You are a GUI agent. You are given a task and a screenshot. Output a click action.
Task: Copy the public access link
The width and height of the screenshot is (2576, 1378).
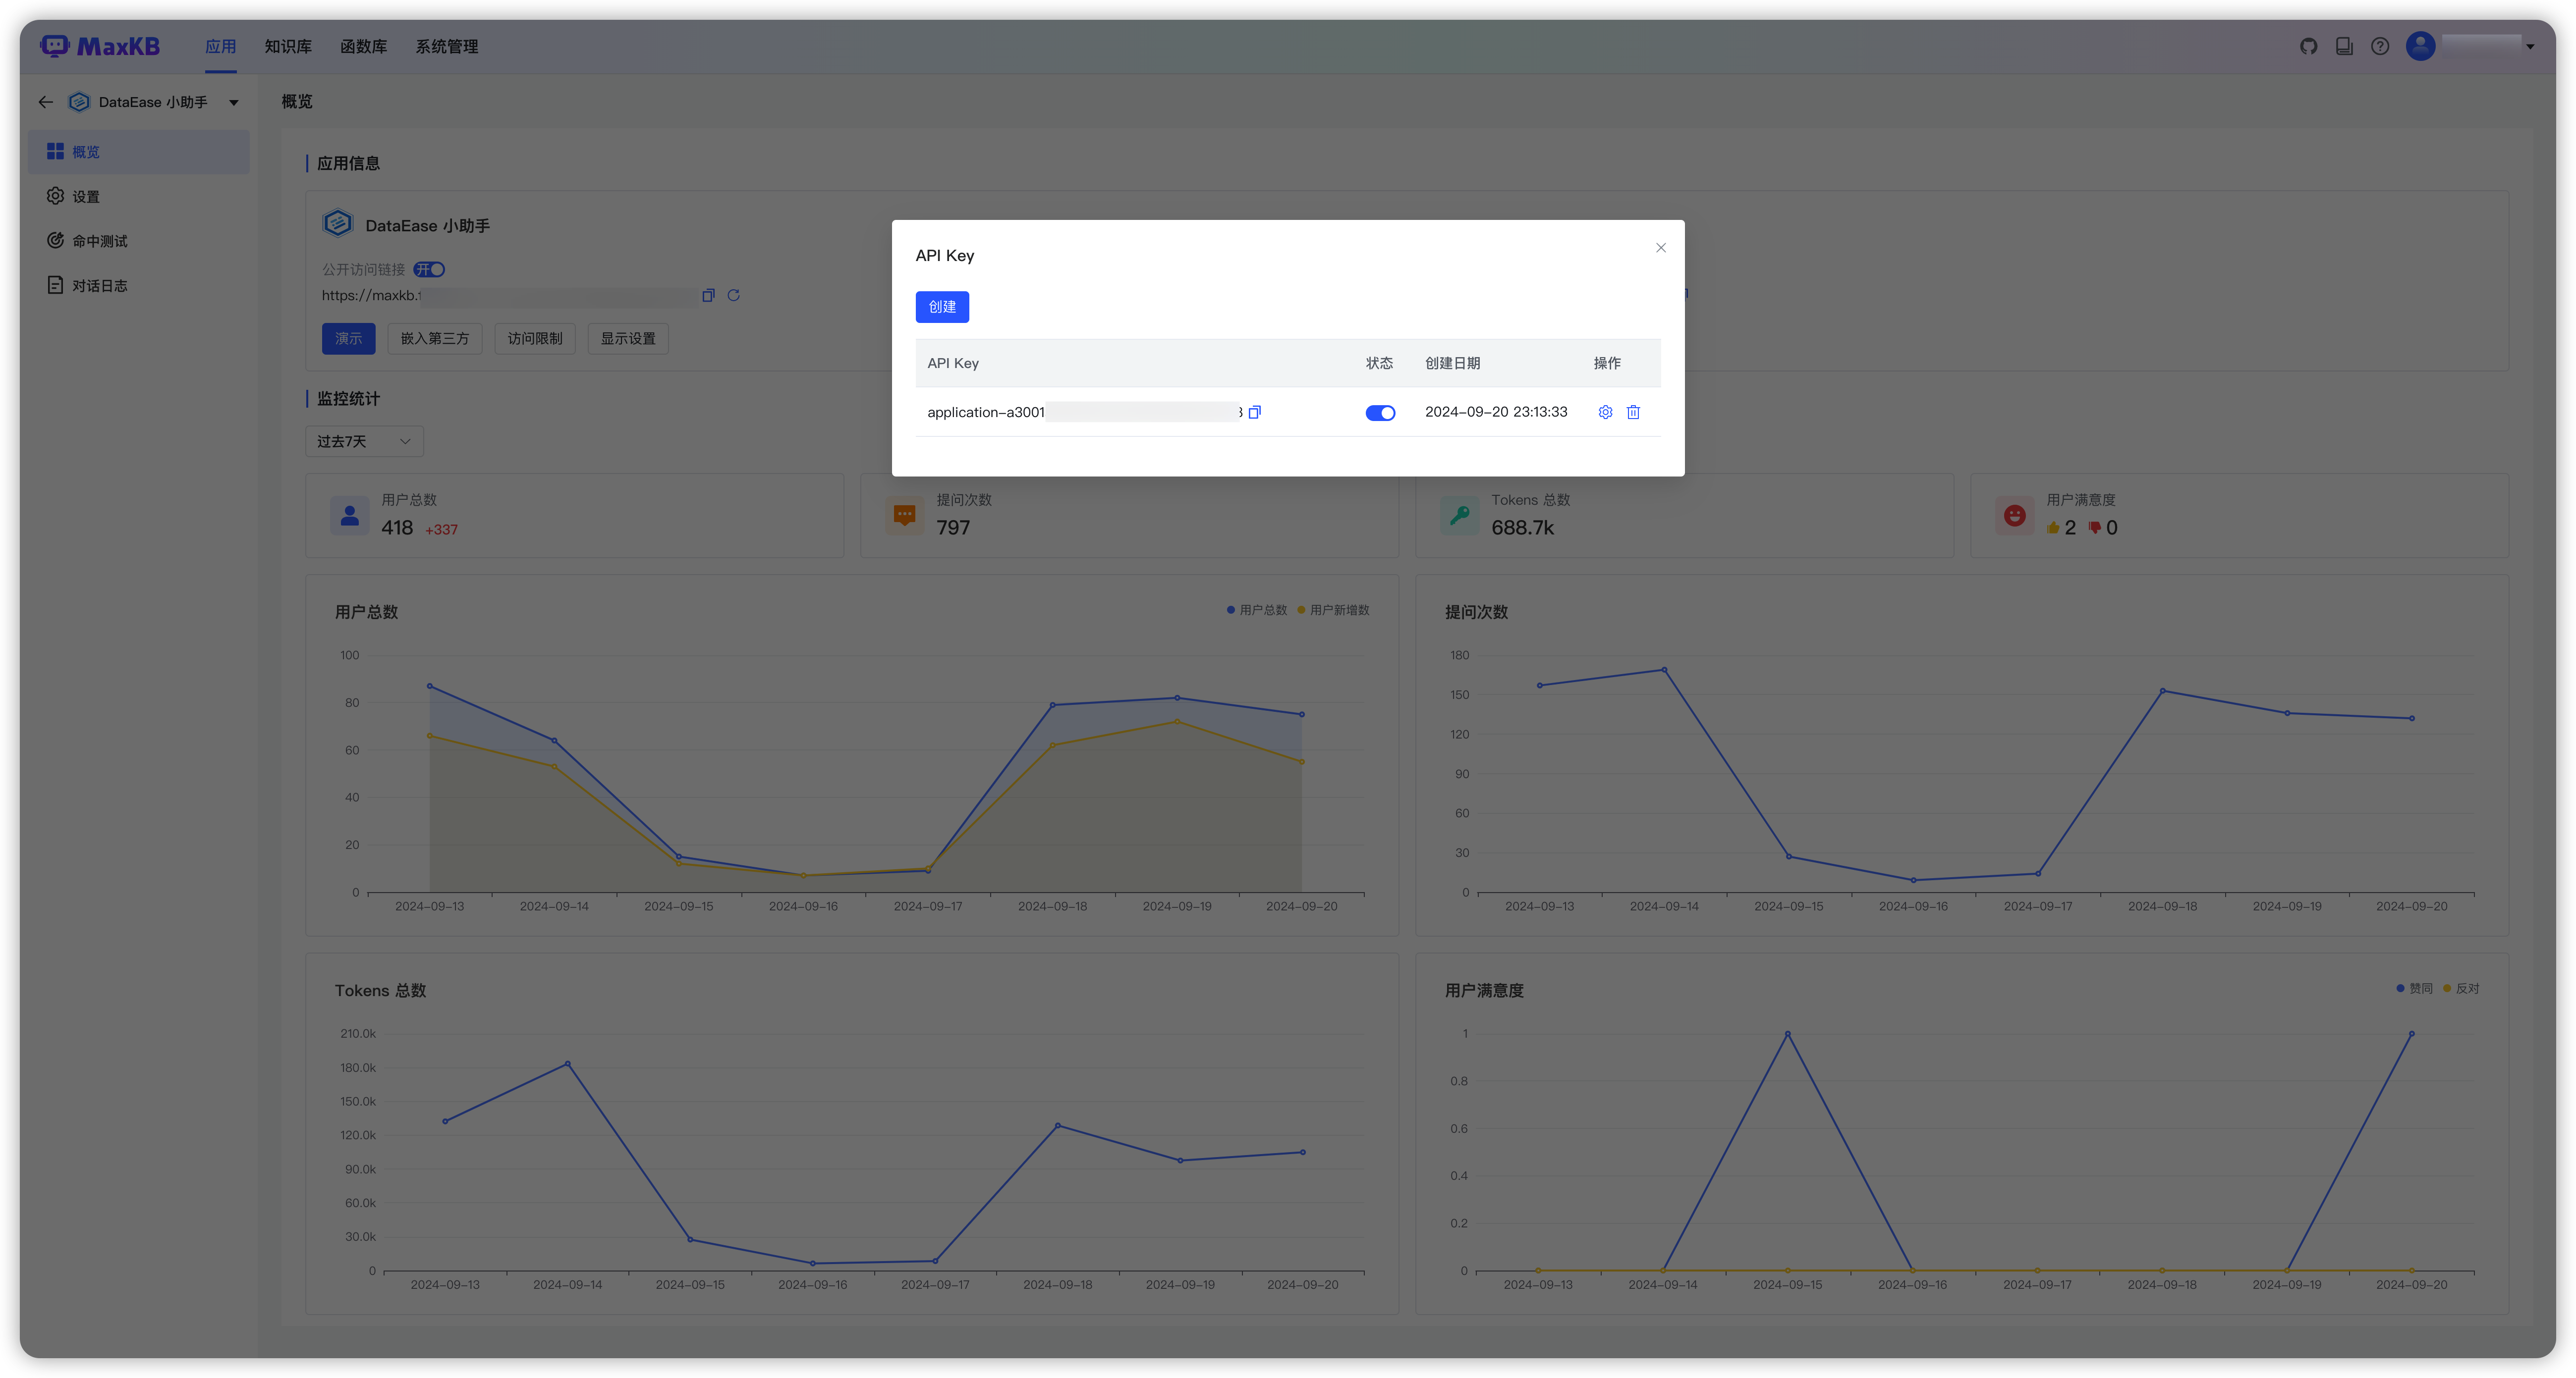click(x=708, y=295)
